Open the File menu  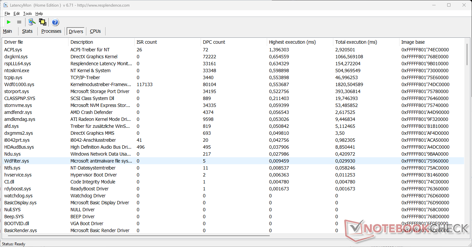[x=7, y=14]
